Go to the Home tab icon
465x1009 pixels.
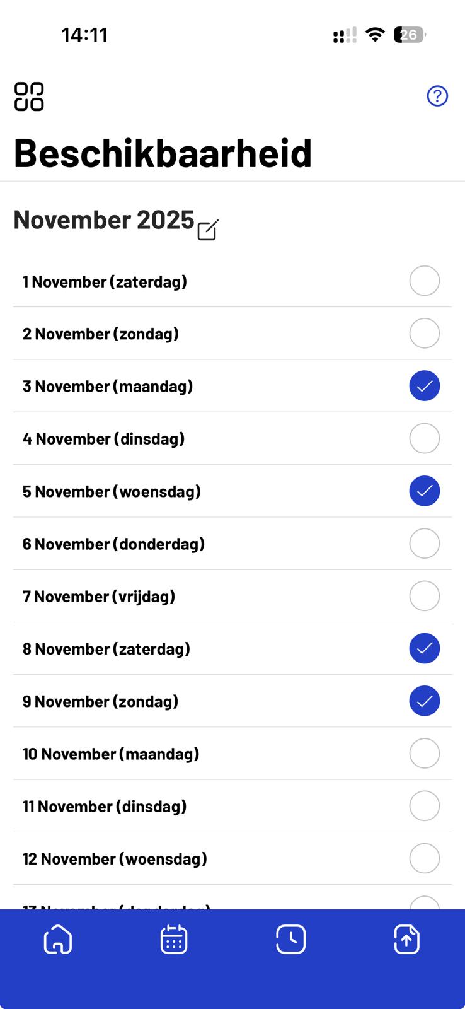tap(58, 940)
